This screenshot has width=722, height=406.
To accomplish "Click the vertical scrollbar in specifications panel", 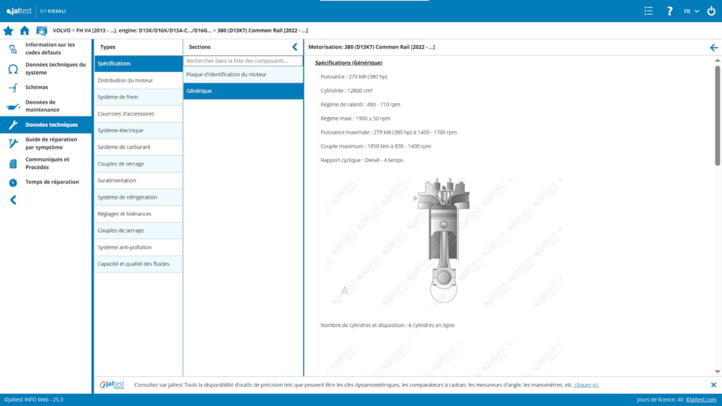I will click(717, 113).
